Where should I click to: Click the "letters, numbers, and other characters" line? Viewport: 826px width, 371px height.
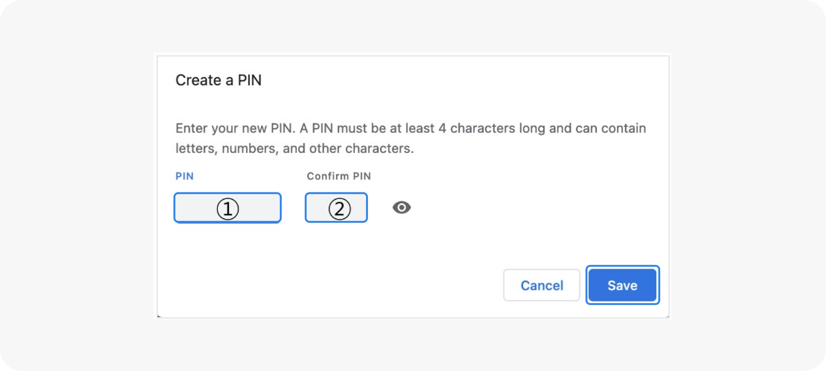click(294, 149)
